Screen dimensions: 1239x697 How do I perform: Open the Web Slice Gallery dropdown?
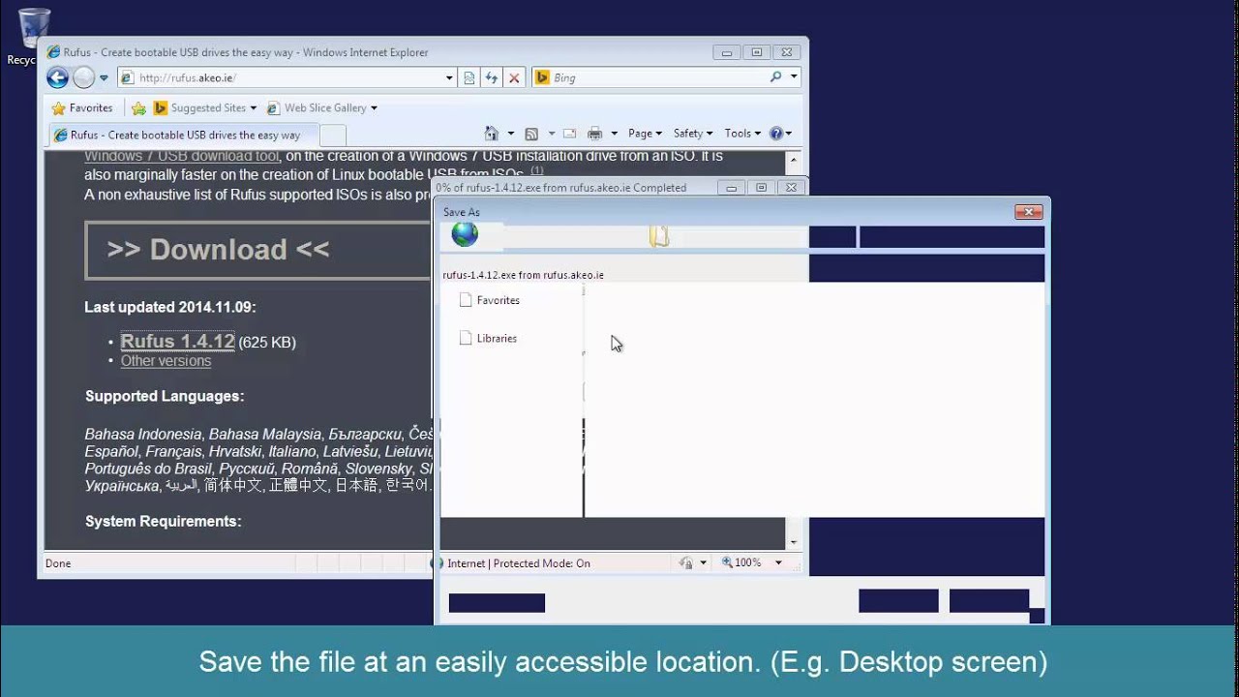[x=322, y=107]
